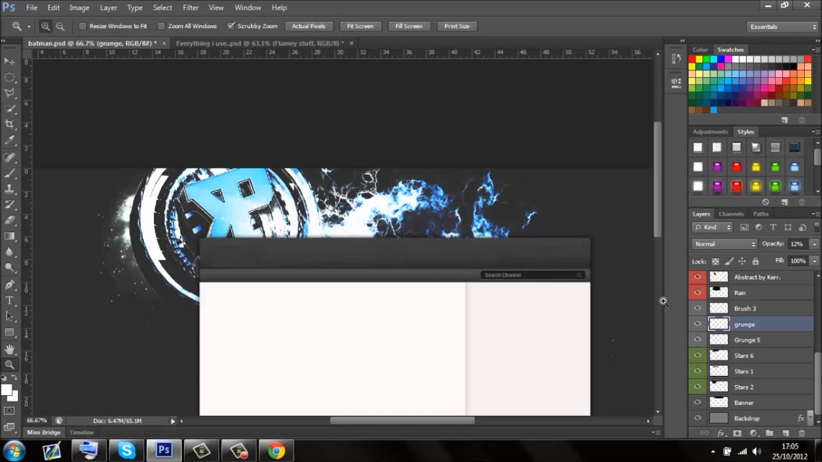Open the add layer style fx menu

point(721,434)
